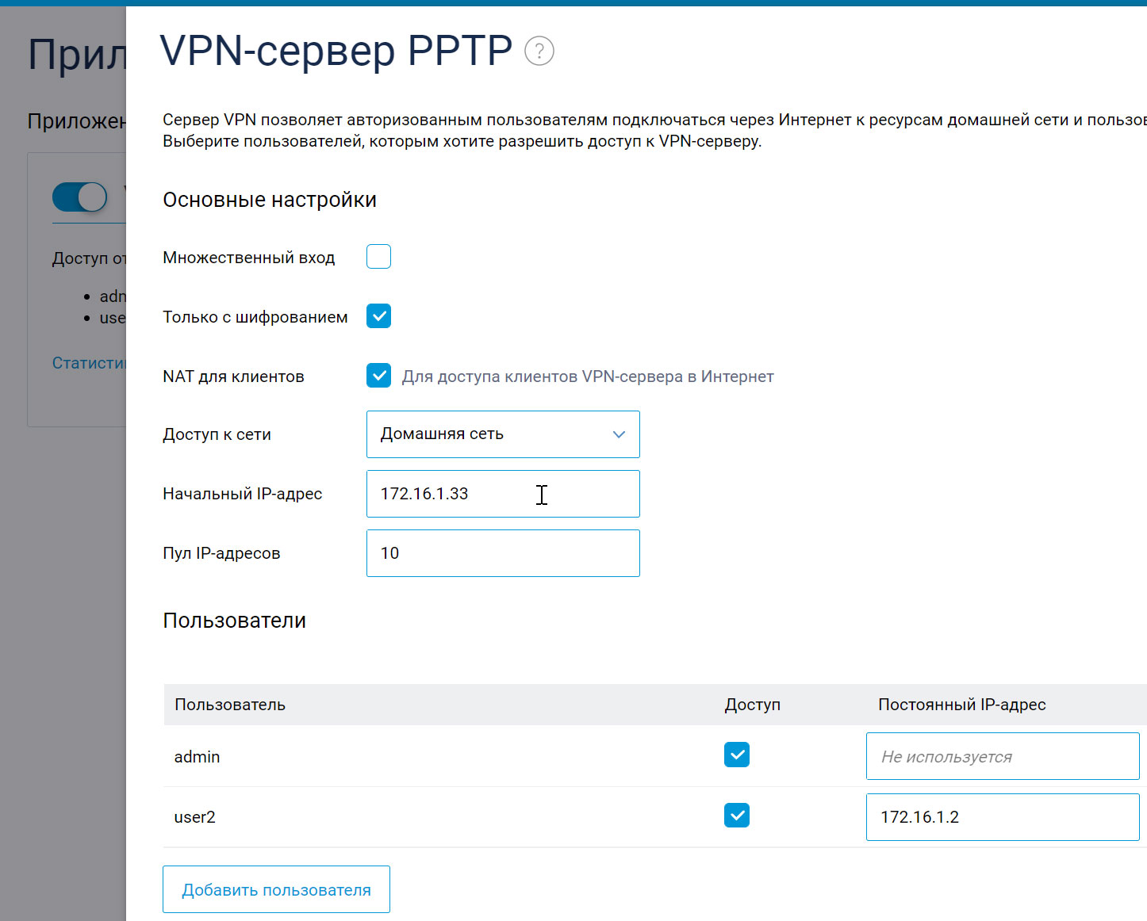Image resolution: width=1147 pixels, height=921 pixels.
Task: Focus the Пул IP-адресов input
Action: click(503, 553)
